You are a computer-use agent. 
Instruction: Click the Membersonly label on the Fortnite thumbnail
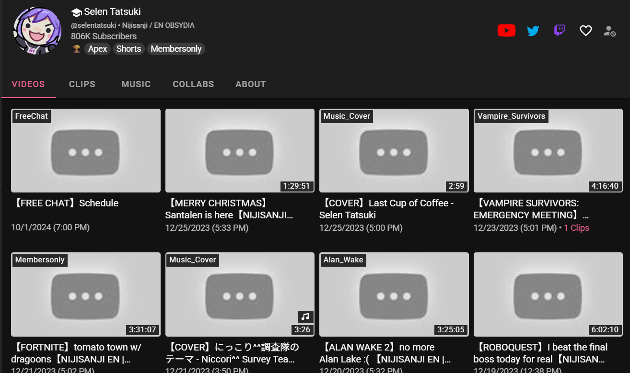[x=40, y=260]
